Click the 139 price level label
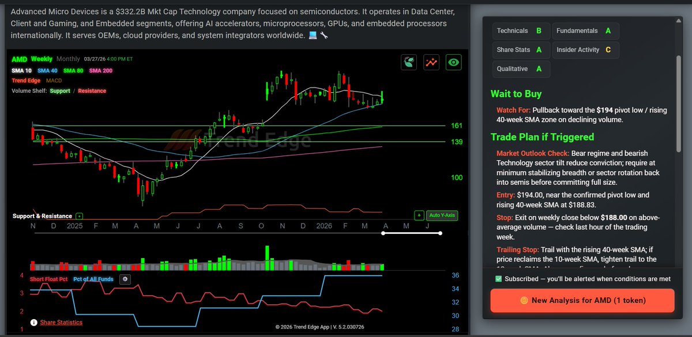Viewport: 692px width, 337px height. click(x=457, y=142)
